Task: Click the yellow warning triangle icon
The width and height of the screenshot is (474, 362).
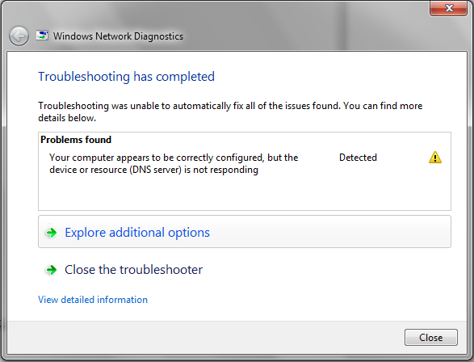Action: tap(435, 158)
